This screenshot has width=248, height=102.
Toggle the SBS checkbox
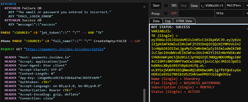pyautogui.click(x=166, y=6)
